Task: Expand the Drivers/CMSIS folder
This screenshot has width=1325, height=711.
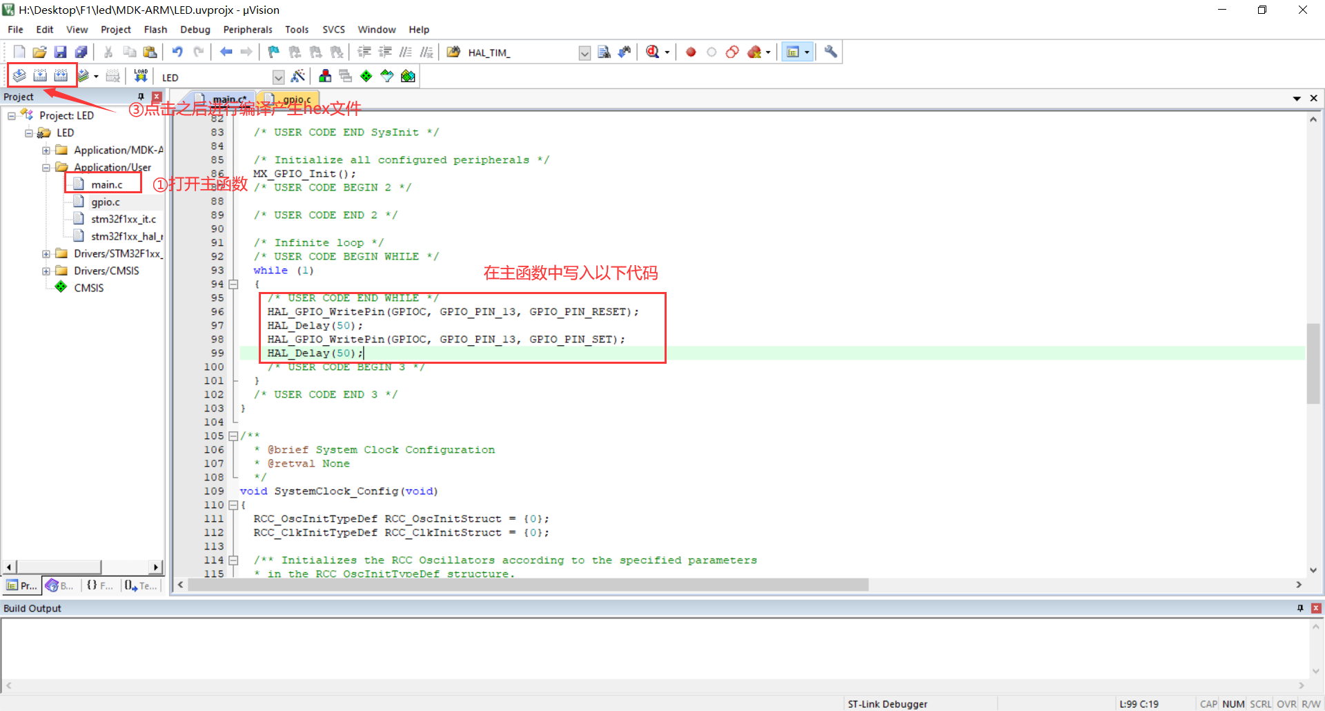Action: (46, 271)
